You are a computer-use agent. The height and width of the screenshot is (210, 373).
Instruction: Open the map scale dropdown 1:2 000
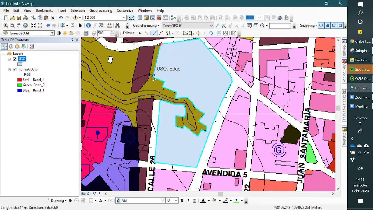(124, 18)
